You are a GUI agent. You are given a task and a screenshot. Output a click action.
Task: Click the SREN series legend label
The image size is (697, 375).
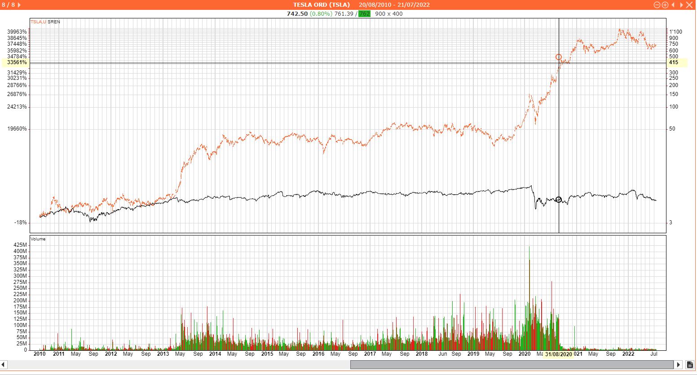[x=54, y=22]
